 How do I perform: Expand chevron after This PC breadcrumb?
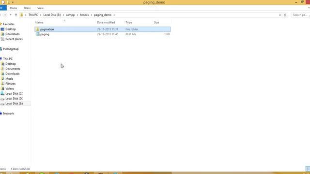coord(41,15)
